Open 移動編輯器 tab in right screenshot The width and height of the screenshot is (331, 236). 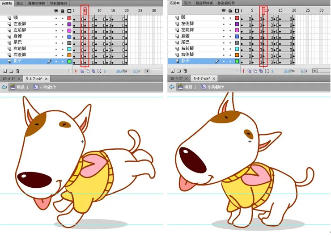226,3
